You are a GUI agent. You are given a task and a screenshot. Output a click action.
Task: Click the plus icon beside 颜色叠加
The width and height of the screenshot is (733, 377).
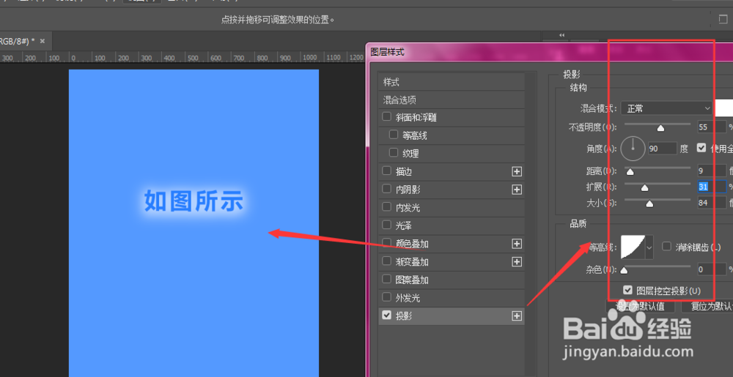click(517, 244)
